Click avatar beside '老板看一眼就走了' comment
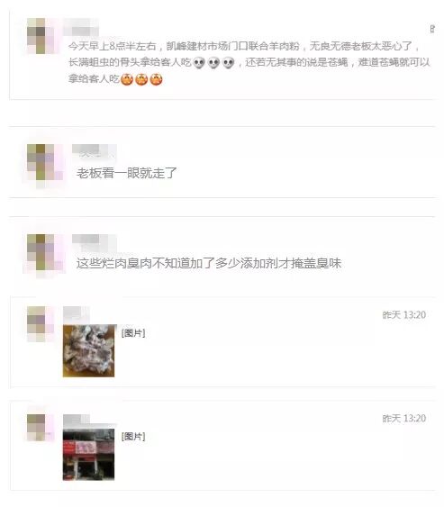Screen dimensions: 444x507 coord(41,162)
